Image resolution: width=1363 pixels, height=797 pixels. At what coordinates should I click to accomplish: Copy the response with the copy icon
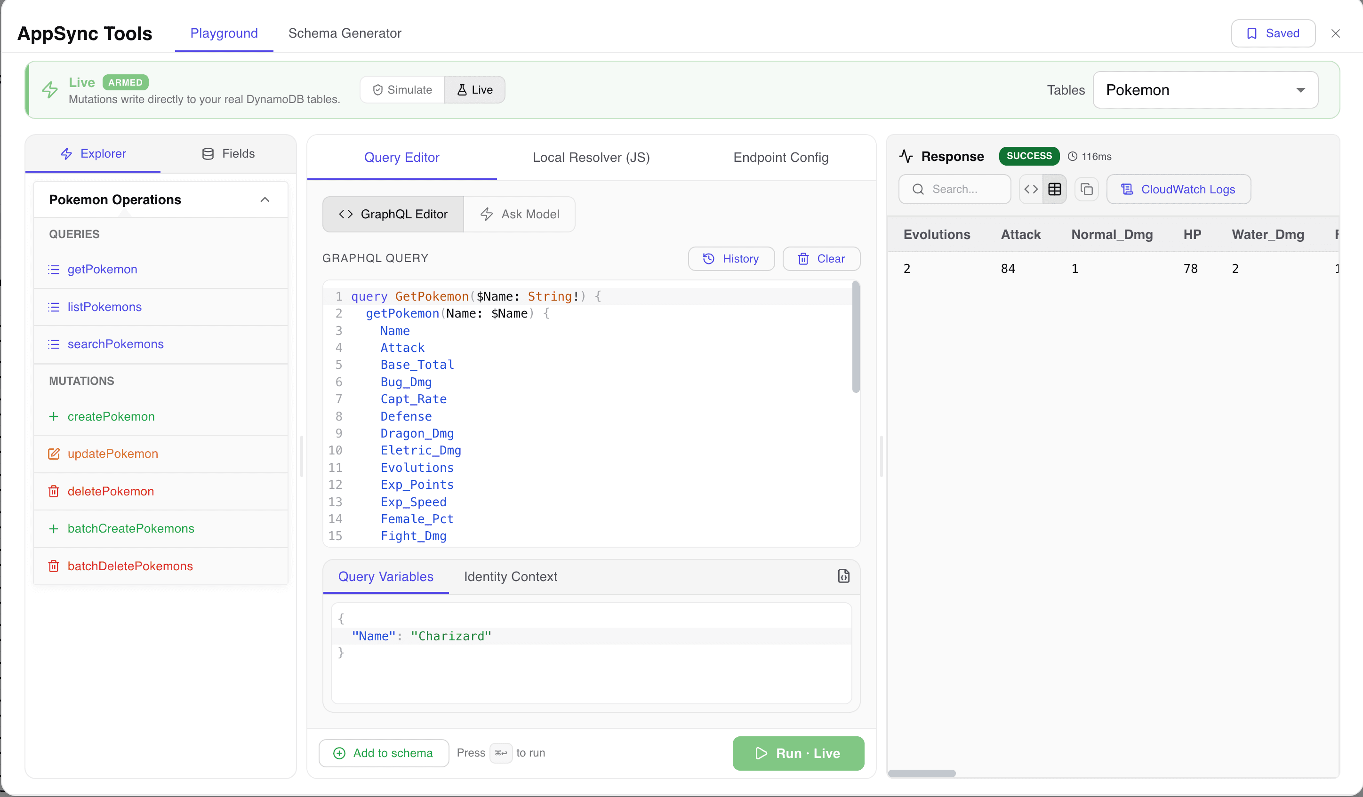(1086, 189)
